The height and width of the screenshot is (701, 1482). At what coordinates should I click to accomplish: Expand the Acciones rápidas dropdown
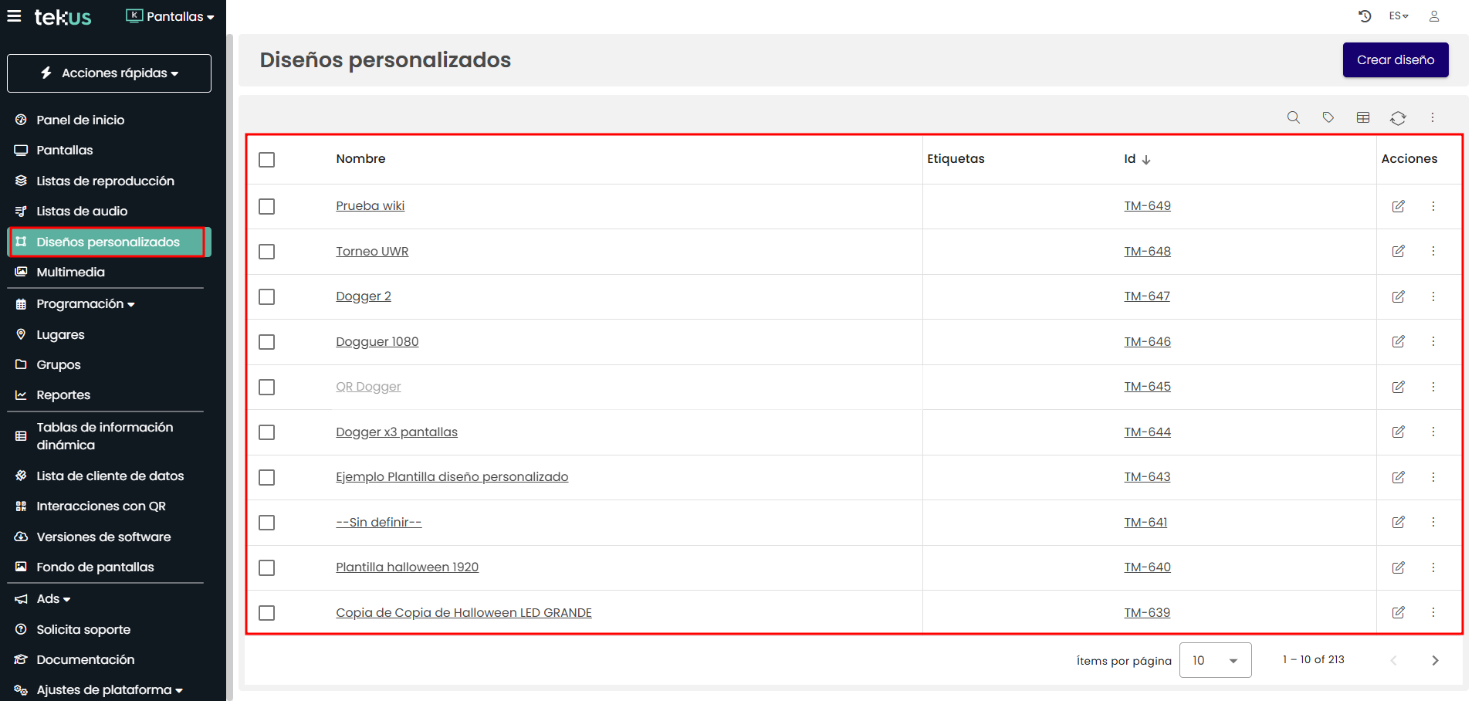(x=109, y=73)
